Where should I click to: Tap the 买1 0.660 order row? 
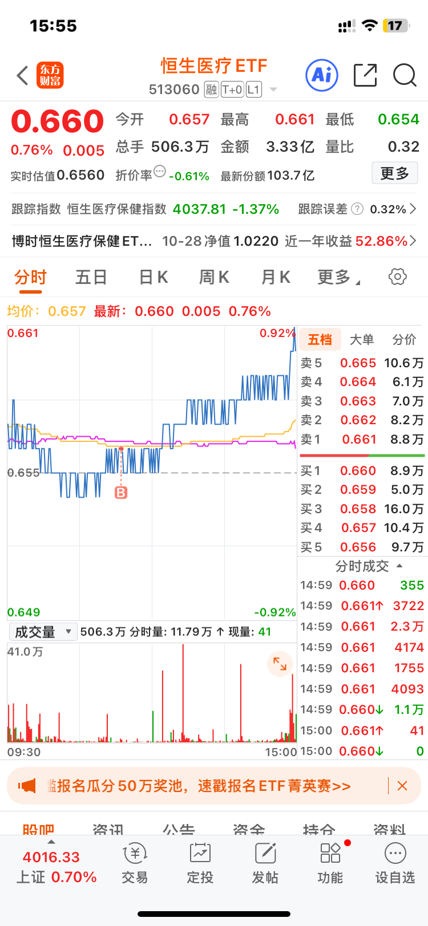[x=362, y=471]
